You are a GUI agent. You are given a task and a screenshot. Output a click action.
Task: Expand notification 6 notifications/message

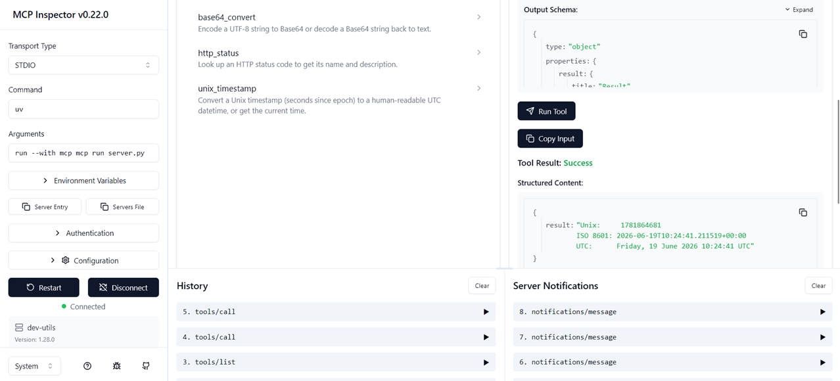[x=672, y=362]
